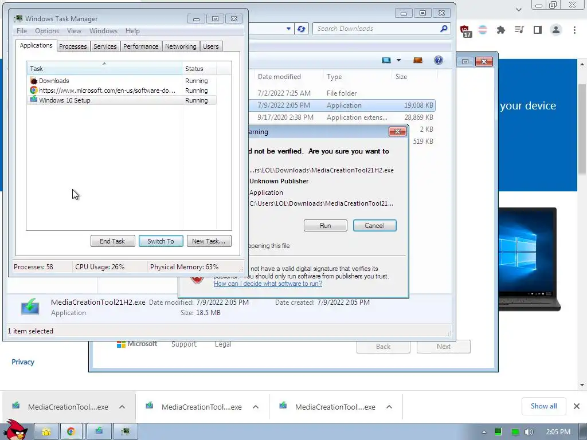Open the Windows 10 Setup taskbar button
The width and height of the screenshot is (587, 440).
tap(99, 432)
